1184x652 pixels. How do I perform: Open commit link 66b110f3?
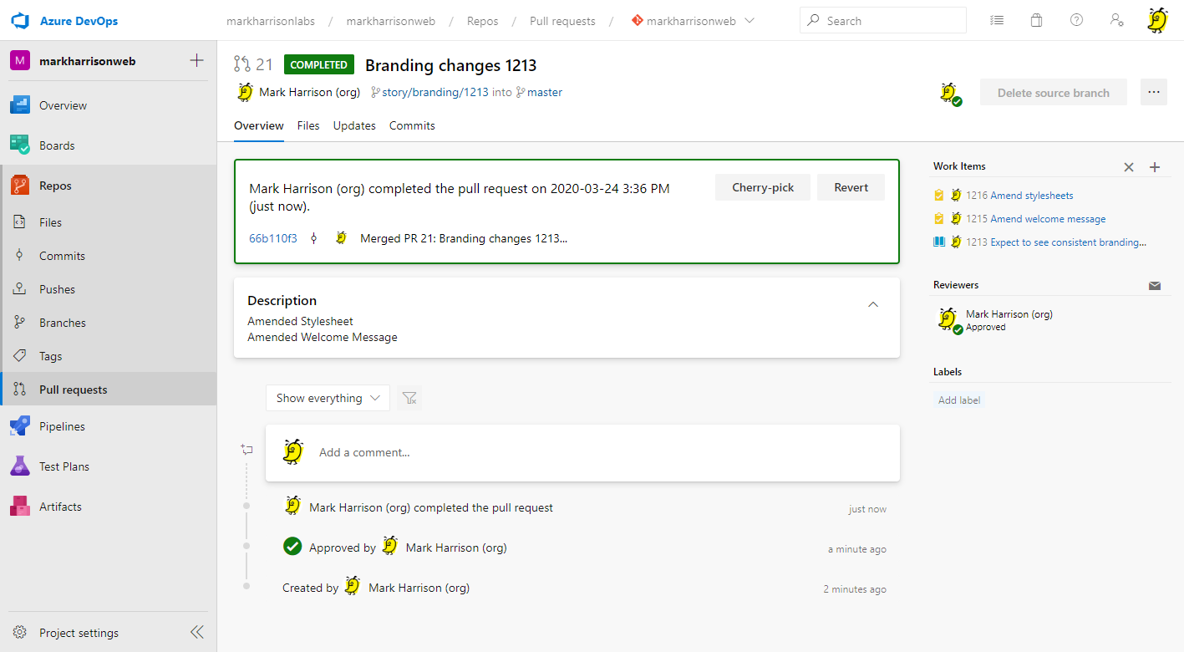pos(272,238)
